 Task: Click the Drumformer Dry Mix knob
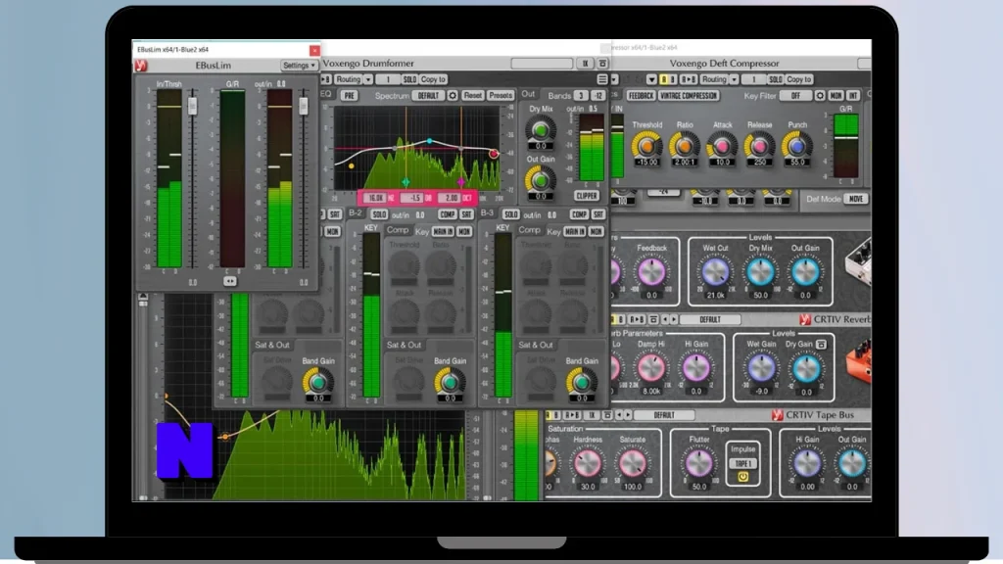click(x=541, y=130)
